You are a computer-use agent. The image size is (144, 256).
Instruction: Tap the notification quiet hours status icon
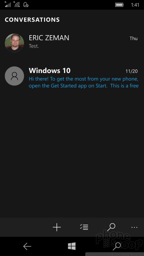(x=26, y=5)
